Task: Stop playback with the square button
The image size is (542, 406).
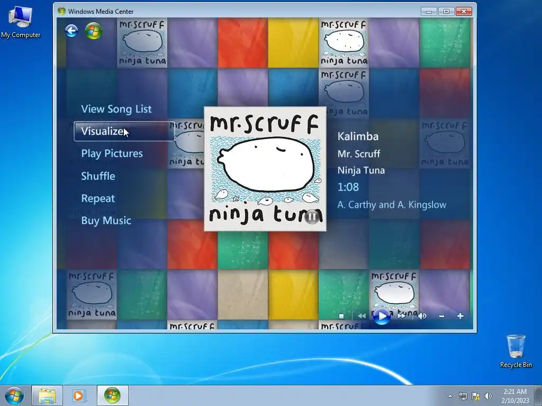Action: point(341,316)
